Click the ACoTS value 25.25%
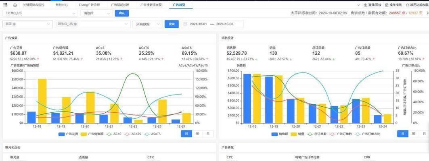This screenshot has width=429, height=161. click(x=146, y=53)
